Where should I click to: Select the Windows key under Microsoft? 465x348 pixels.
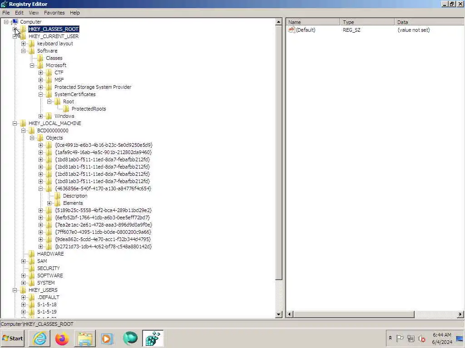(64, 116)
